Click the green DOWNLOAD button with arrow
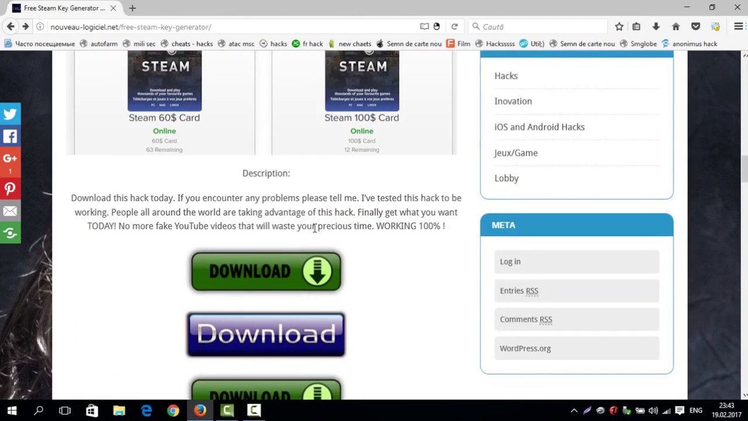 266,271
